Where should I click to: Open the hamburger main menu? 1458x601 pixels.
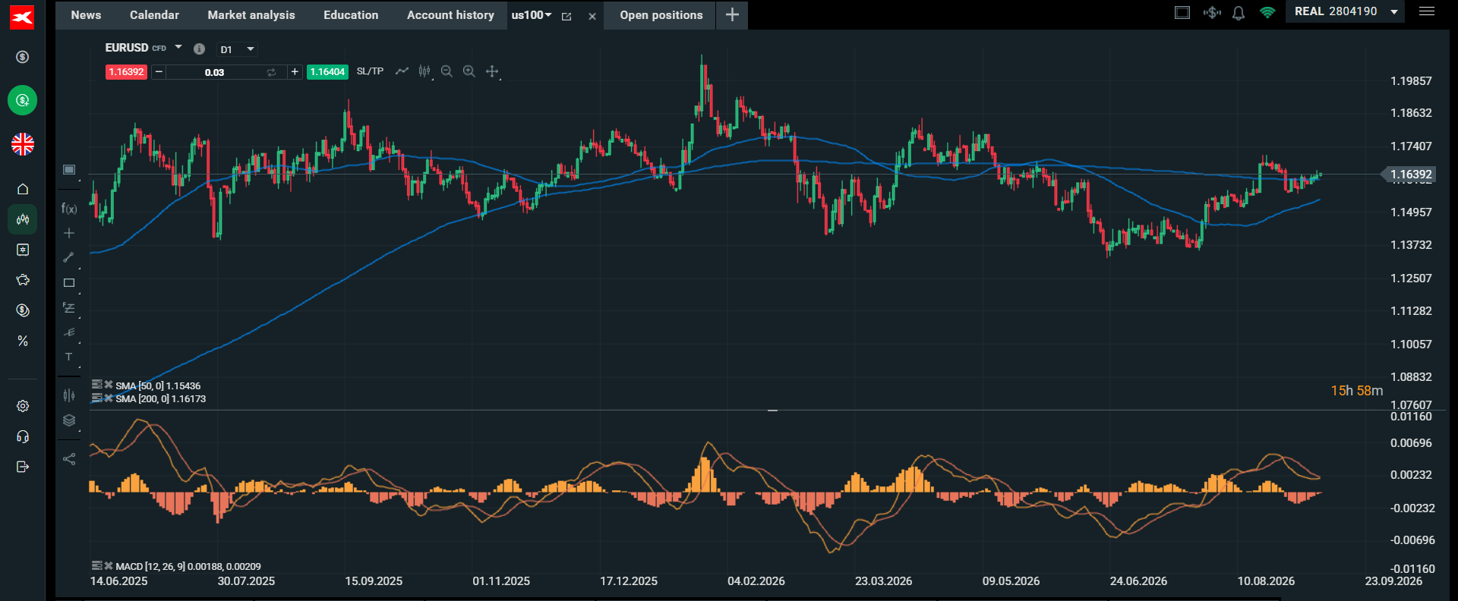click(x=1427, y=11)
